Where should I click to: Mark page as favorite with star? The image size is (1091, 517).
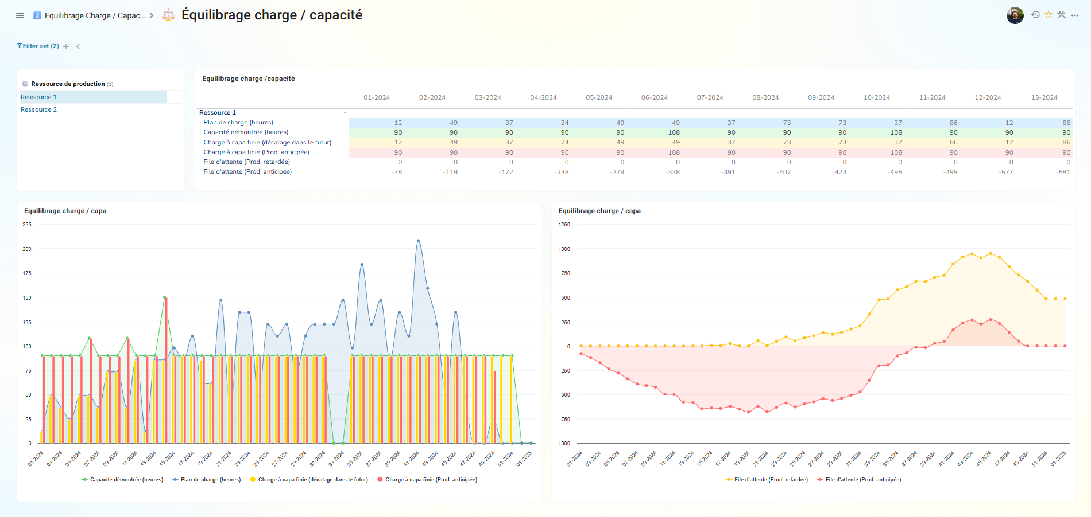(1049, 15)
